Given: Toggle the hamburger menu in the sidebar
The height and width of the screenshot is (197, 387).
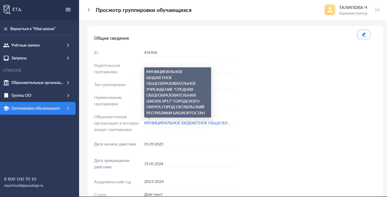Looking at the screenshot, I should [x=68, y=10].
